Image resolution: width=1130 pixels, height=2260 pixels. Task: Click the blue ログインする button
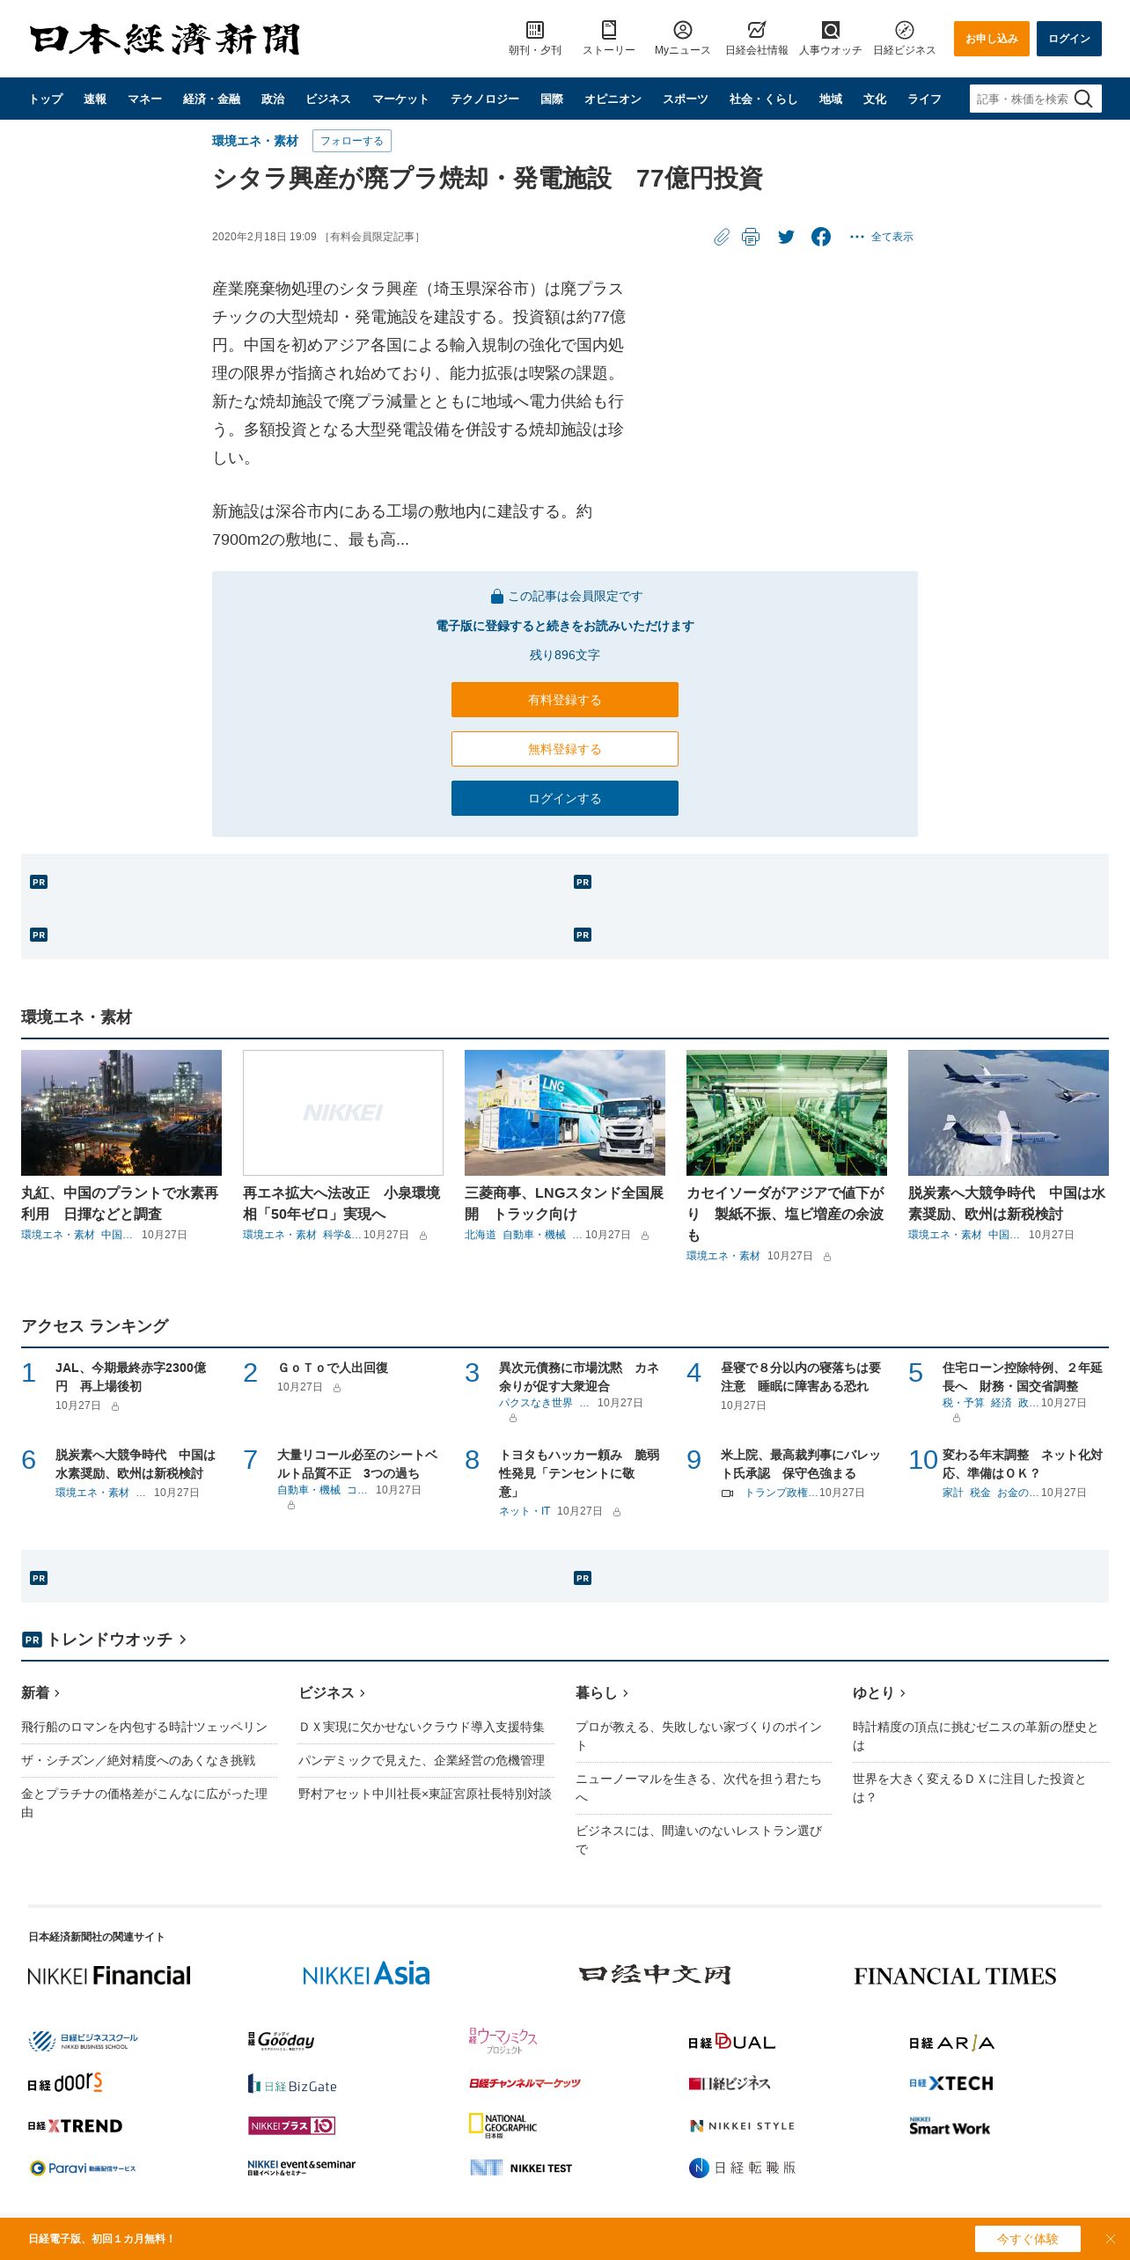pos(565,798)
